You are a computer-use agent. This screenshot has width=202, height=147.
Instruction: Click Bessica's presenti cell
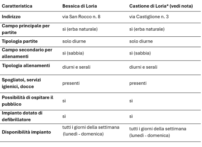coord(71,83)
